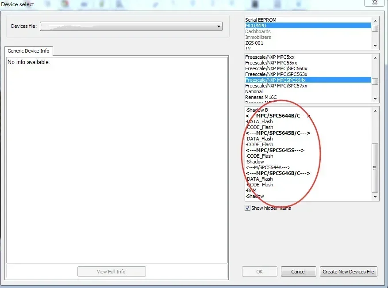Open the Devices file dropdown
The width and height of the screenshot is (388, 288).
pos(131,27)
